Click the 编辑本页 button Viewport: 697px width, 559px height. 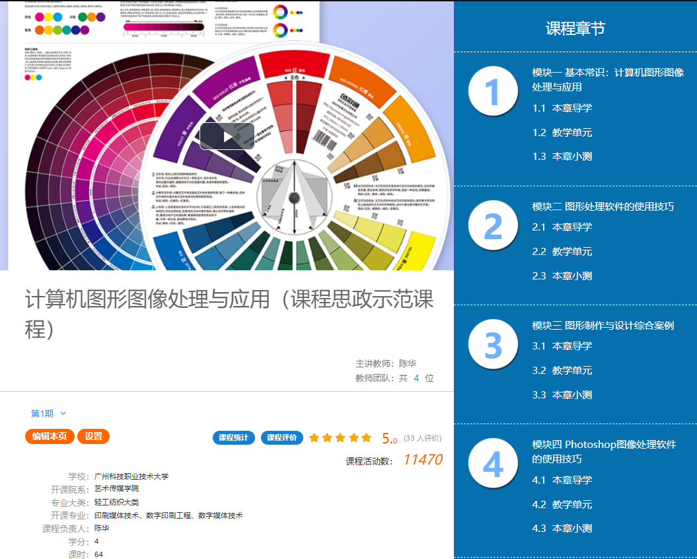(x=50, y=437)
